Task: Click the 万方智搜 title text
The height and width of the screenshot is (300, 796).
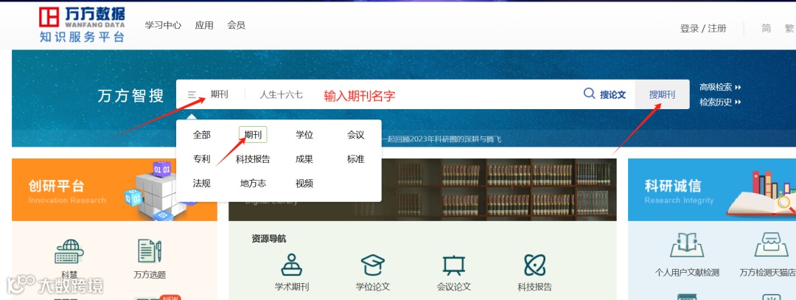Action: pyautogui.click(x=131, y=95)
